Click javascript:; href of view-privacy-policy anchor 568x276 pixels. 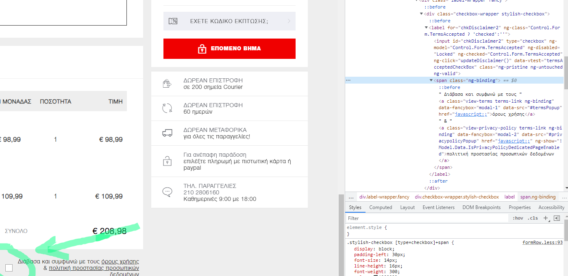click(514, 141)
